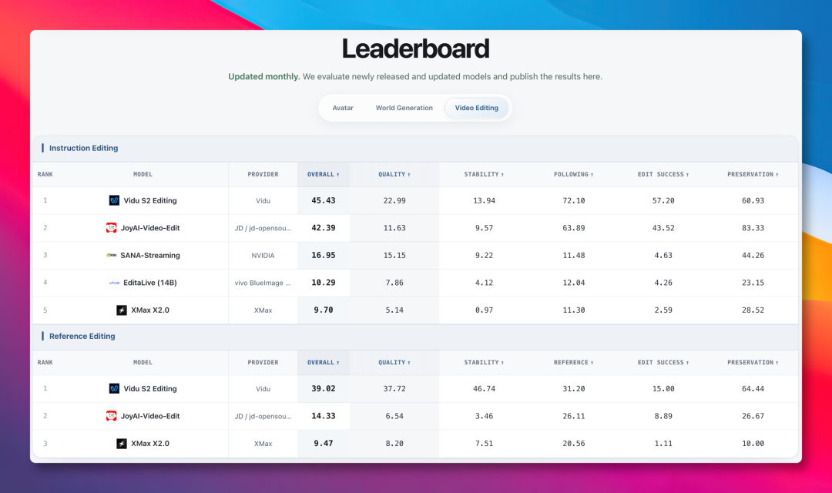Click the Leaderboard title
This screenshot has width=832, height=493.
(415, 49)
